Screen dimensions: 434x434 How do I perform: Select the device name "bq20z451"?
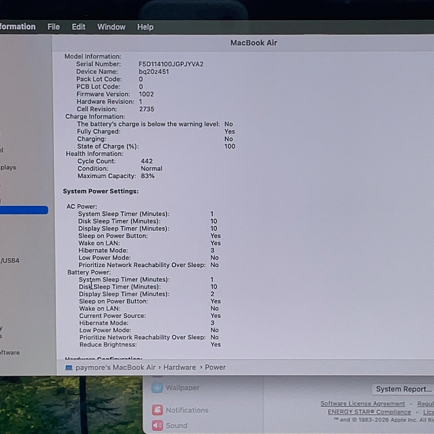click(154, 72)
